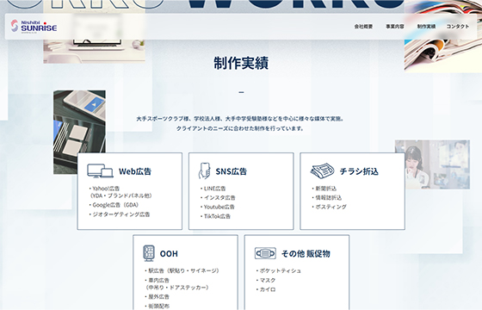Select the OOH card heading
Screen dimensions: 482x310
tap(169, 254)
